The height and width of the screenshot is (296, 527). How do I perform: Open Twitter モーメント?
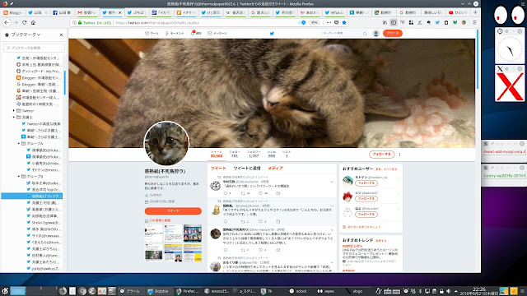[x=175, y=33]
